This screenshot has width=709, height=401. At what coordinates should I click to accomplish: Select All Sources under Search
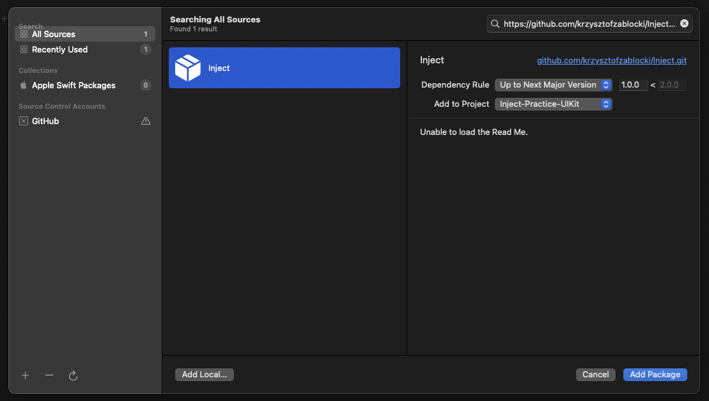[x=54, y=33]
